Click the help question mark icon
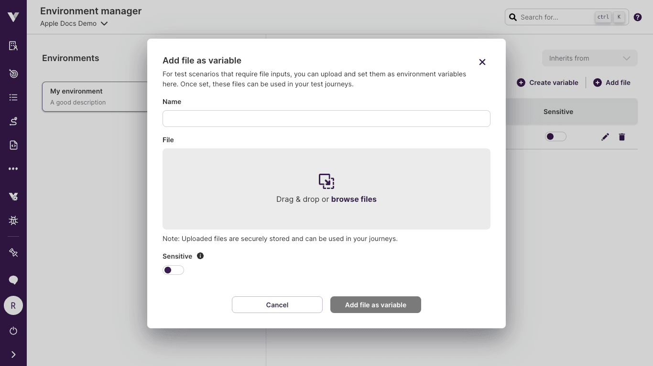Image resolution: width=653 pixels, height=366 pixels. coord(638,17)
